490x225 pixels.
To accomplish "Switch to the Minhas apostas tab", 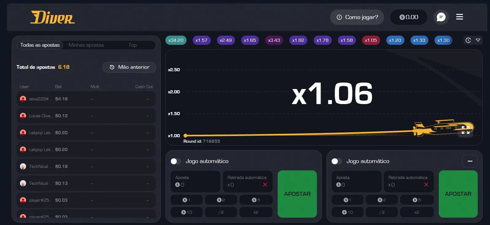I will tap(86, 45).
